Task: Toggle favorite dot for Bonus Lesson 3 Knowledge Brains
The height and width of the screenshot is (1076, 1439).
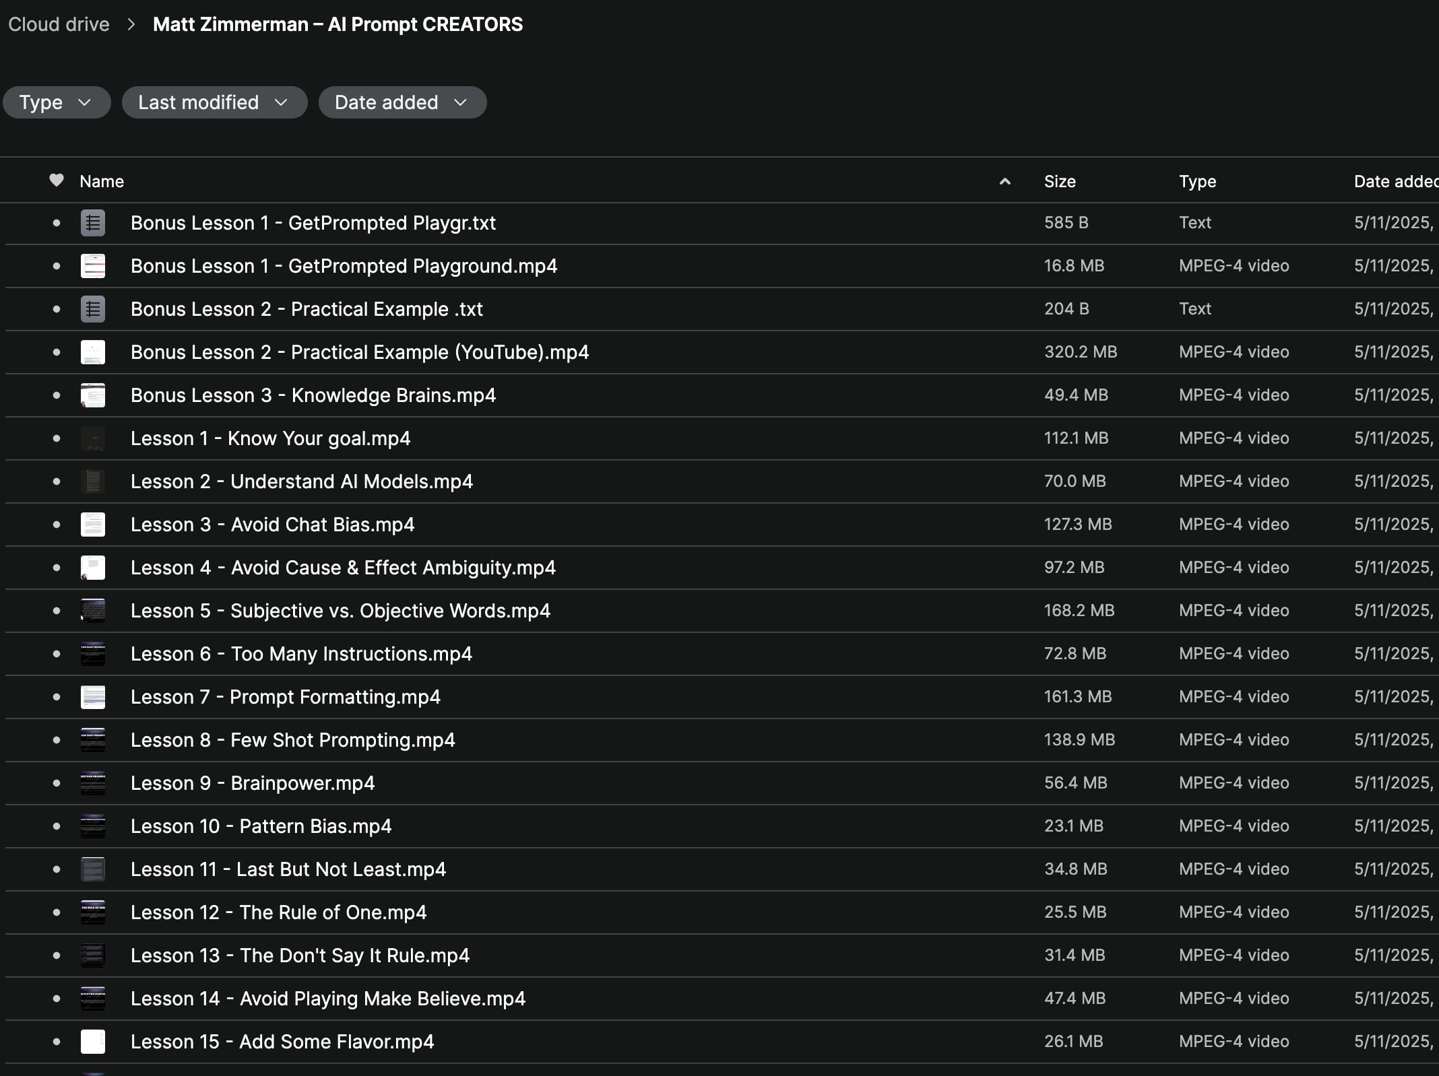Action: click(x=57, y=395)
